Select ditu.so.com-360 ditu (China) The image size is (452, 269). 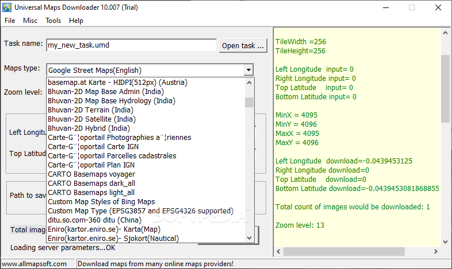(x=145, y=220)
